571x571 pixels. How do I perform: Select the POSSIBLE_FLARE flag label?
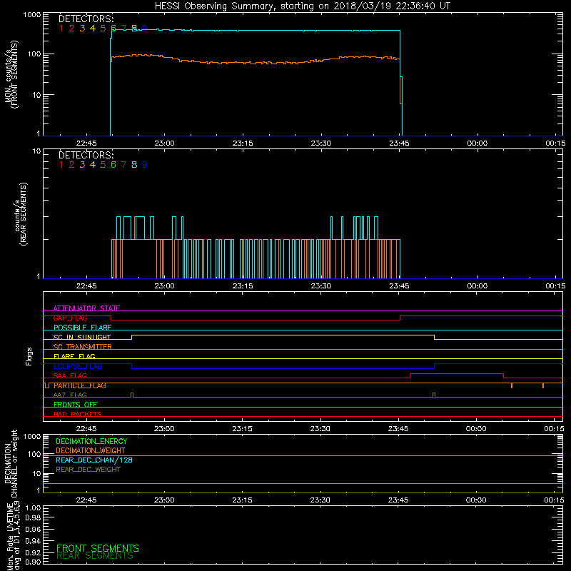click(82, 328)
